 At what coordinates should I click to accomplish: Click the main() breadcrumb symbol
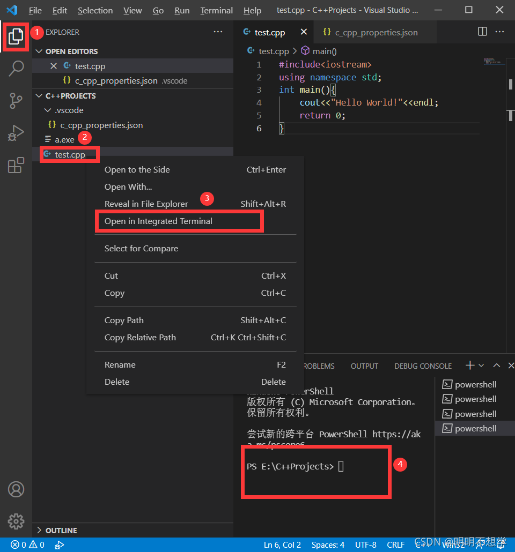[319, 51]
